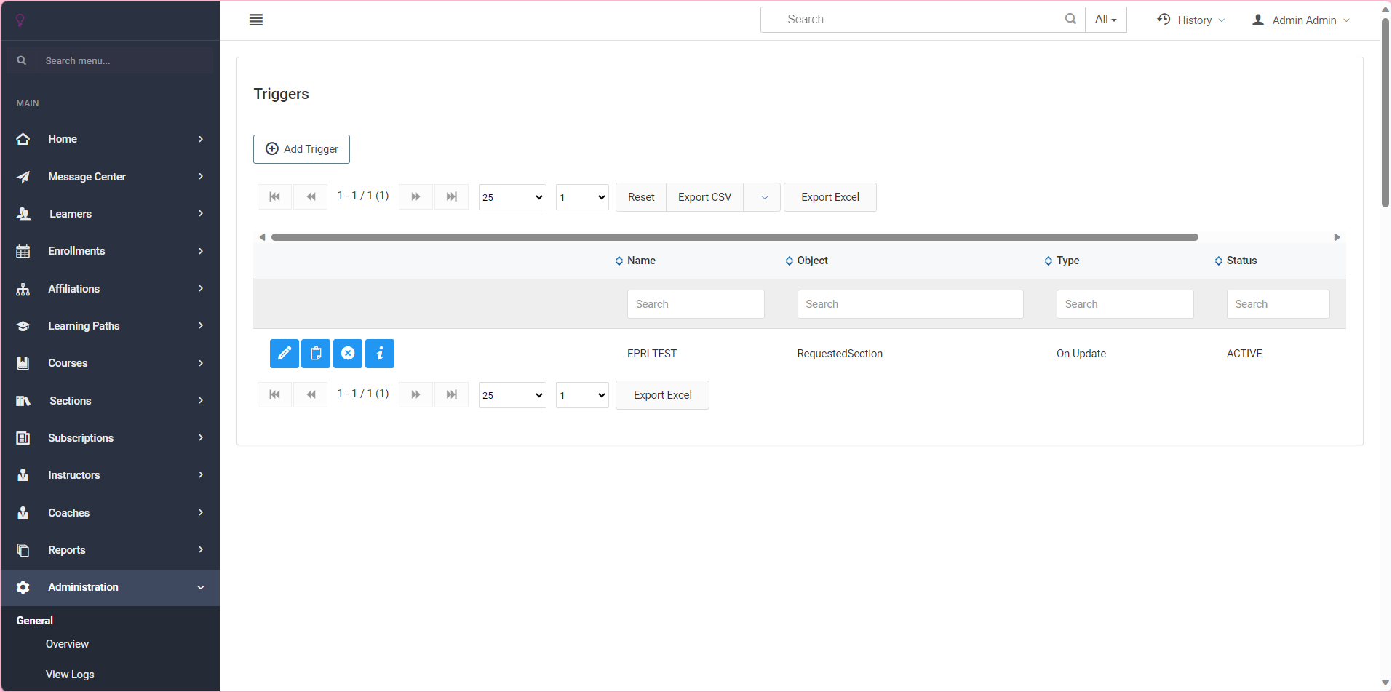Jump to first page using top pager icon

click(x=274, y=196)
